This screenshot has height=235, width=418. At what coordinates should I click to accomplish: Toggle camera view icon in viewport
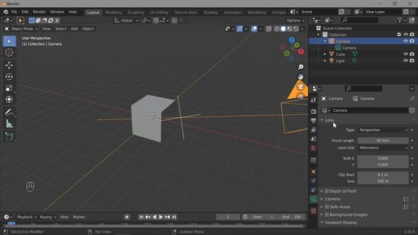300,87
